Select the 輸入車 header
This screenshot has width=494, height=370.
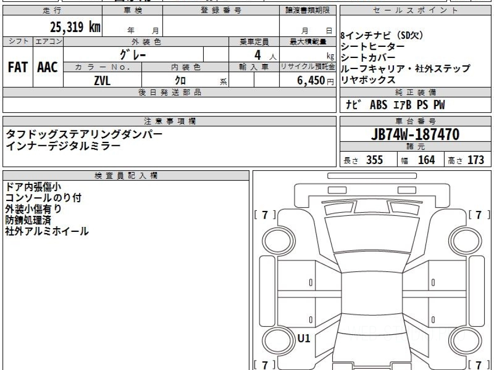click(254, 67)
